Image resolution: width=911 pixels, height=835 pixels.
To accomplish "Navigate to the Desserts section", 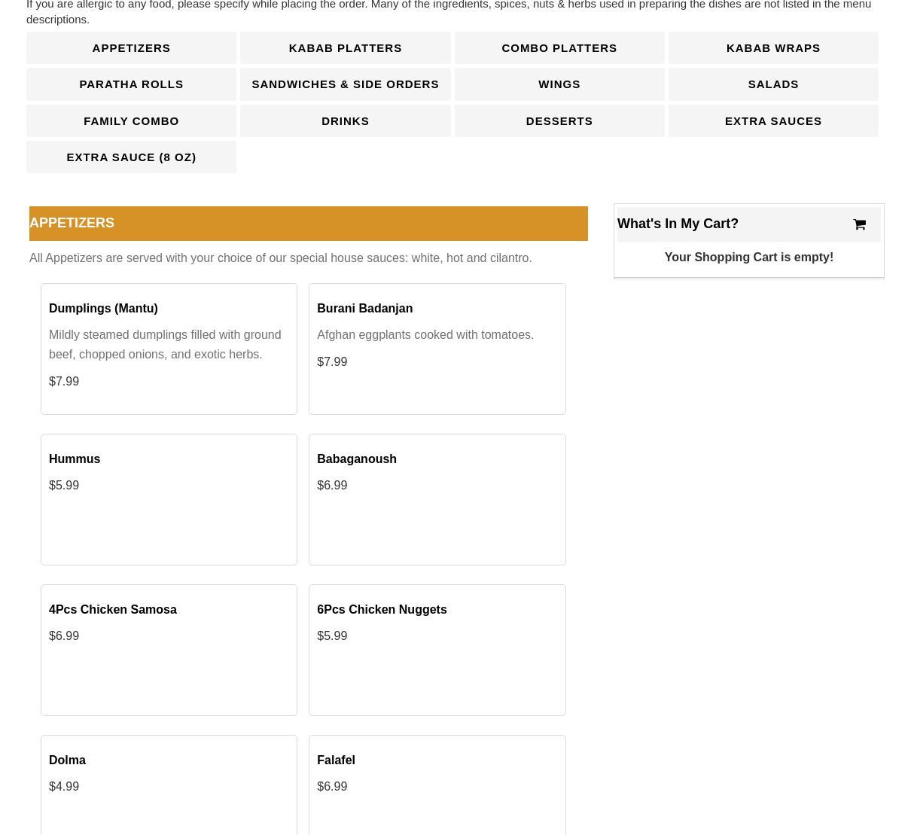I will pos(559,120).
